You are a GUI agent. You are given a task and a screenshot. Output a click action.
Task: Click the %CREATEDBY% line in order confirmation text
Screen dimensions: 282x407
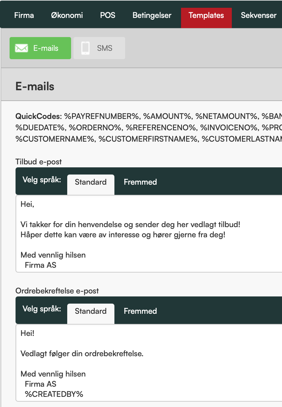pos(54,394)
